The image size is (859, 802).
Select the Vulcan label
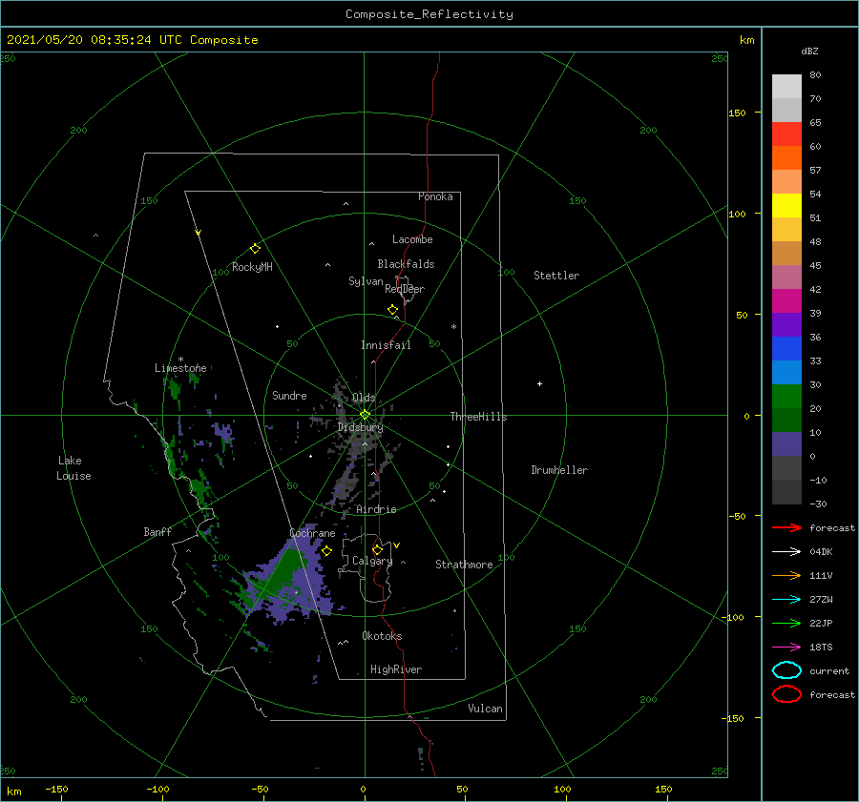(486, 709)
